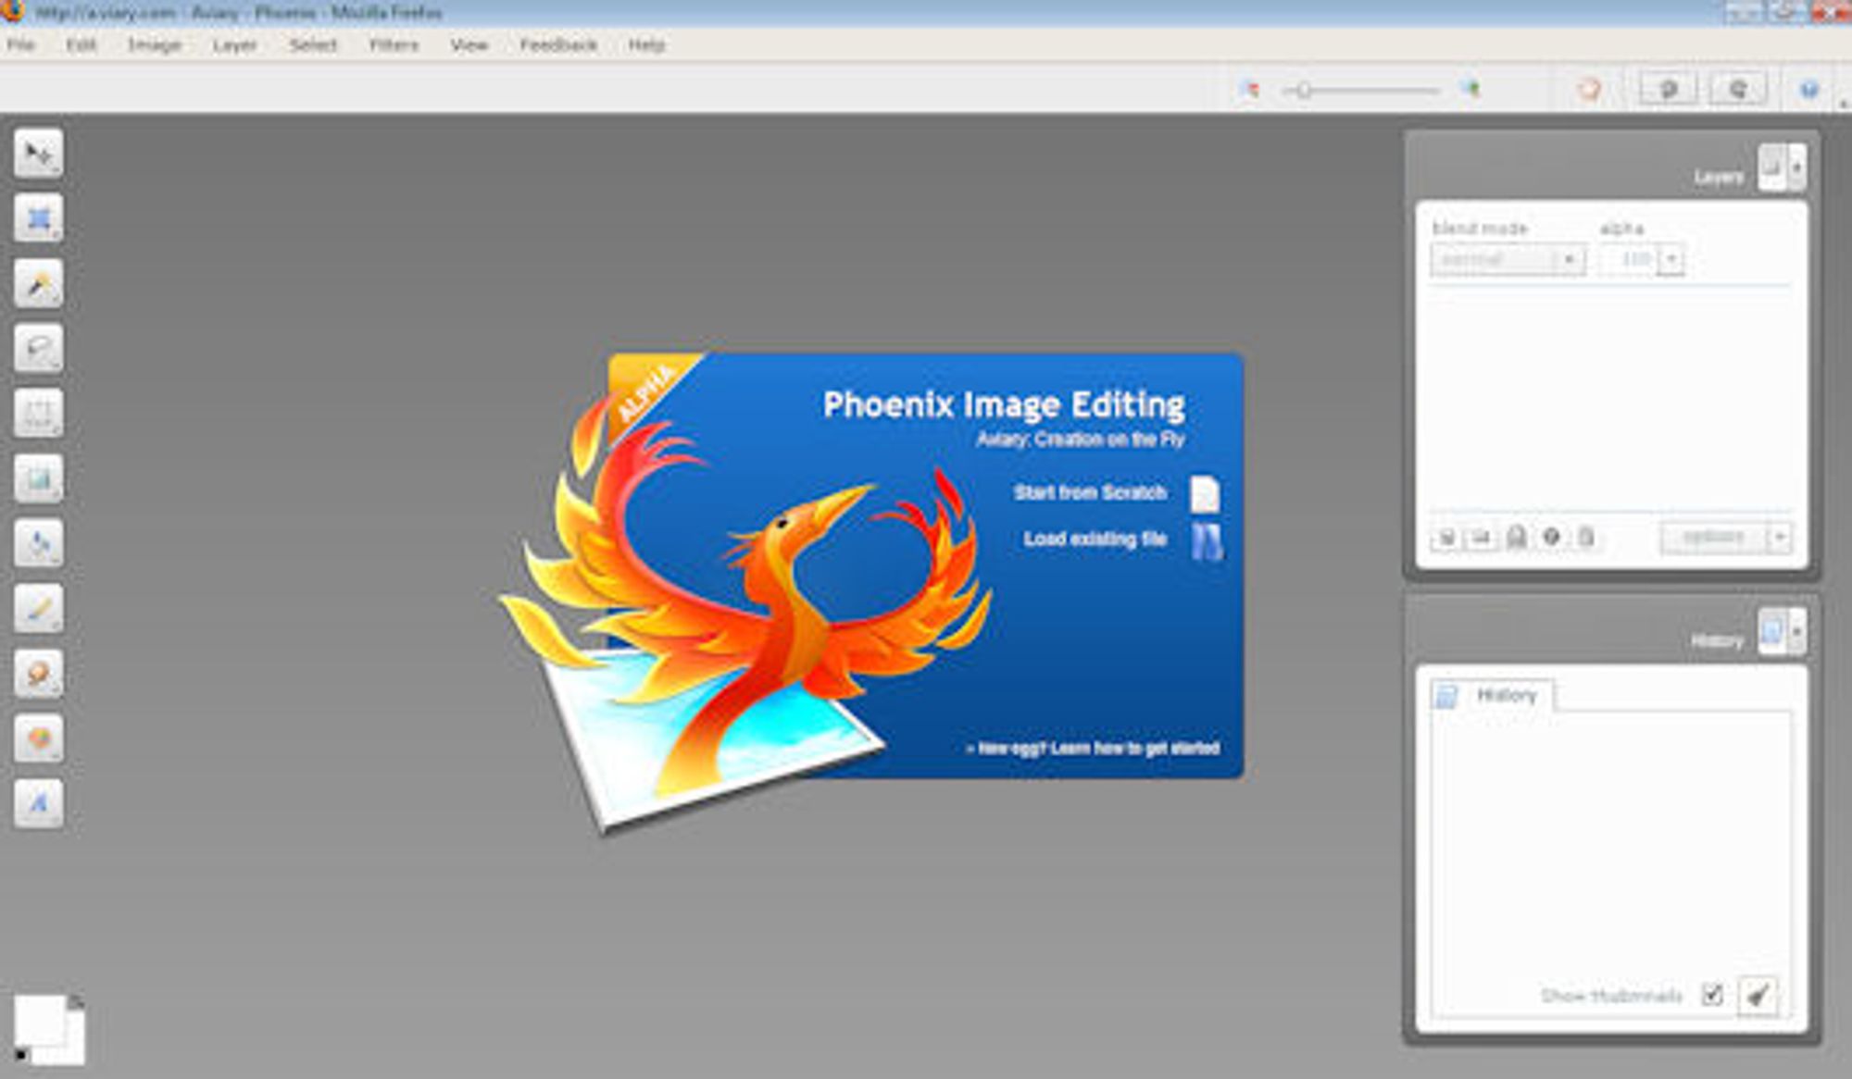Expand the options dropdown arrow in Layers
This screenshot has height=1079, width=1852.
(1780, 537)
